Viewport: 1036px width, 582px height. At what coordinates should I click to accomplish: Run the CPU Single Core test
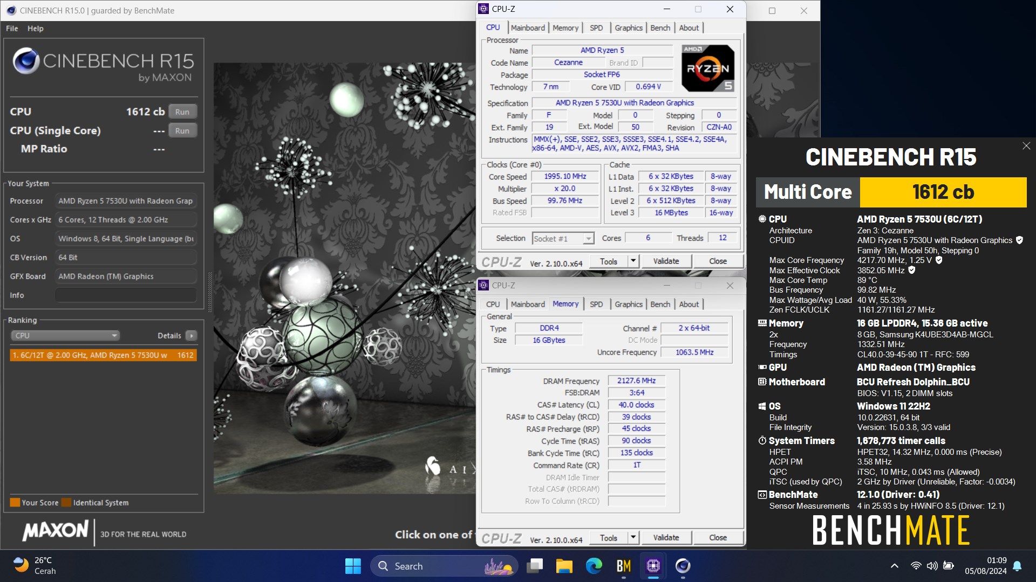click(x=182, y=130)
